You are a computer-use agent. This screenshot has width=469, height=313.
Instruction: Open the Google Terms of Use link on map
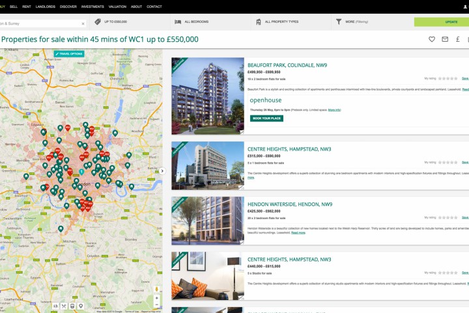coord(132,312)
